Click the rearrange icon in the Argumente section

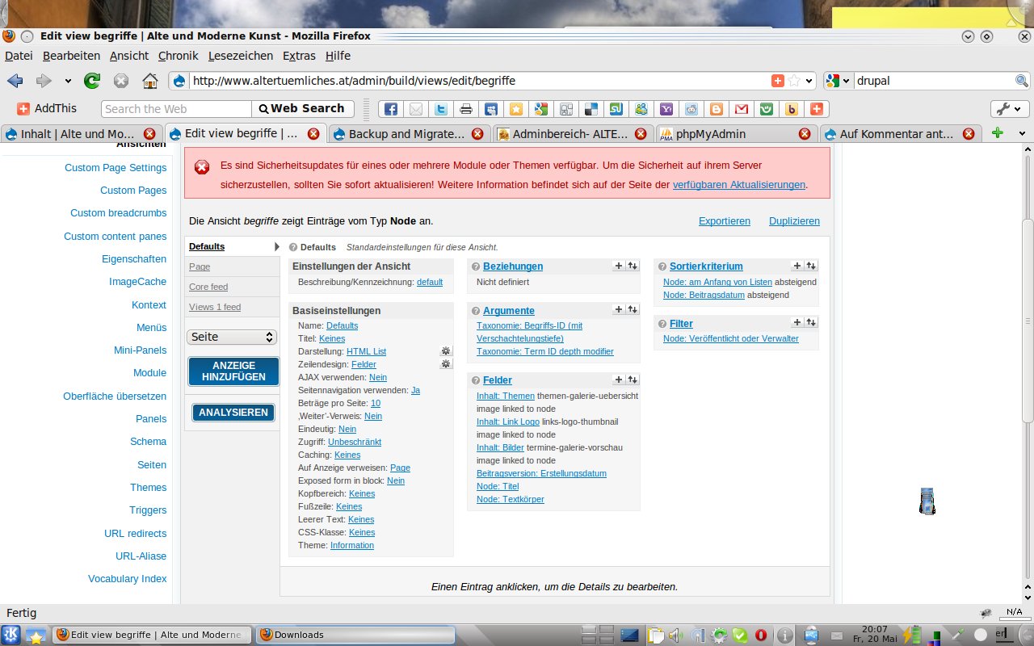point(633,310)
